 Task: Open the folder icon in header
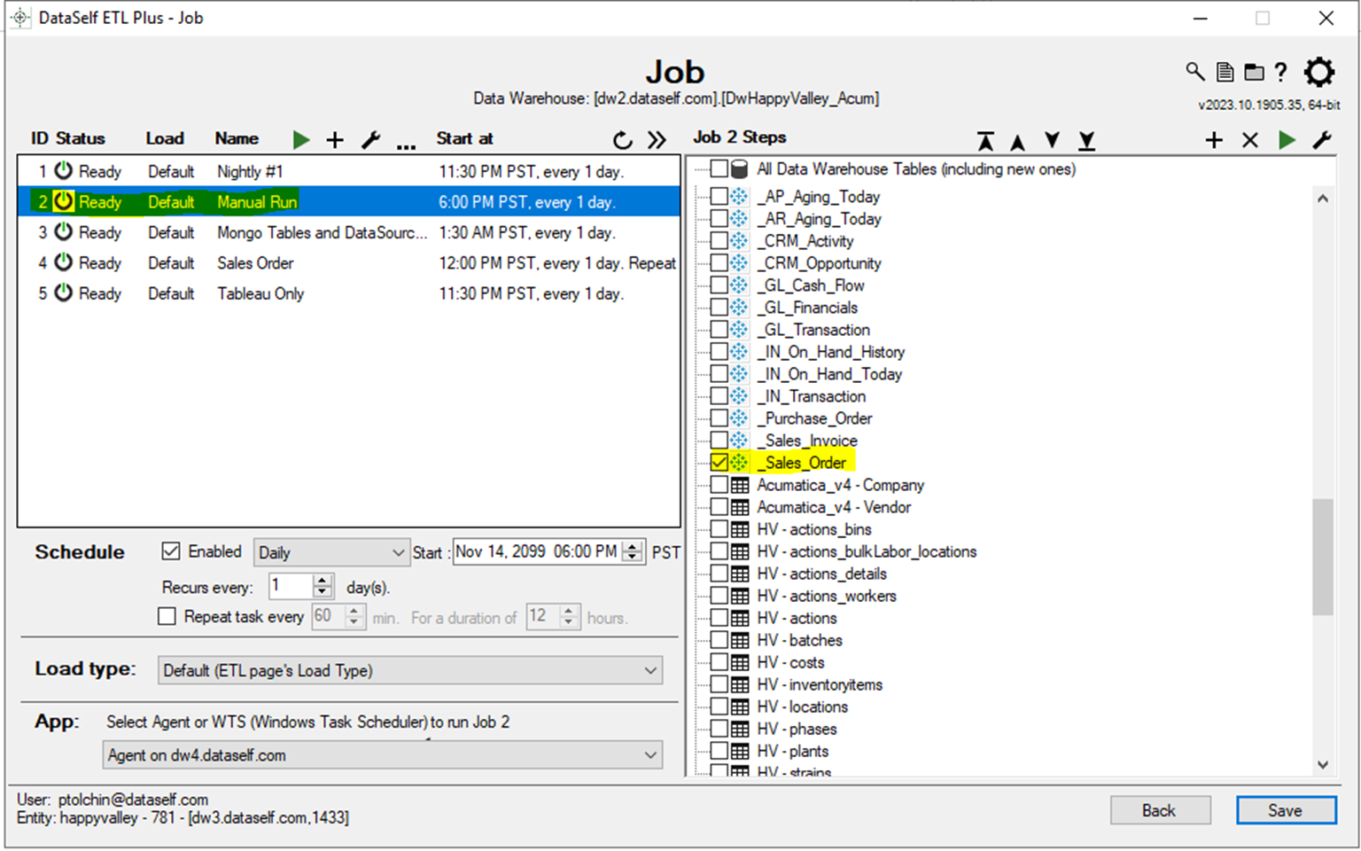point(1254,72)
